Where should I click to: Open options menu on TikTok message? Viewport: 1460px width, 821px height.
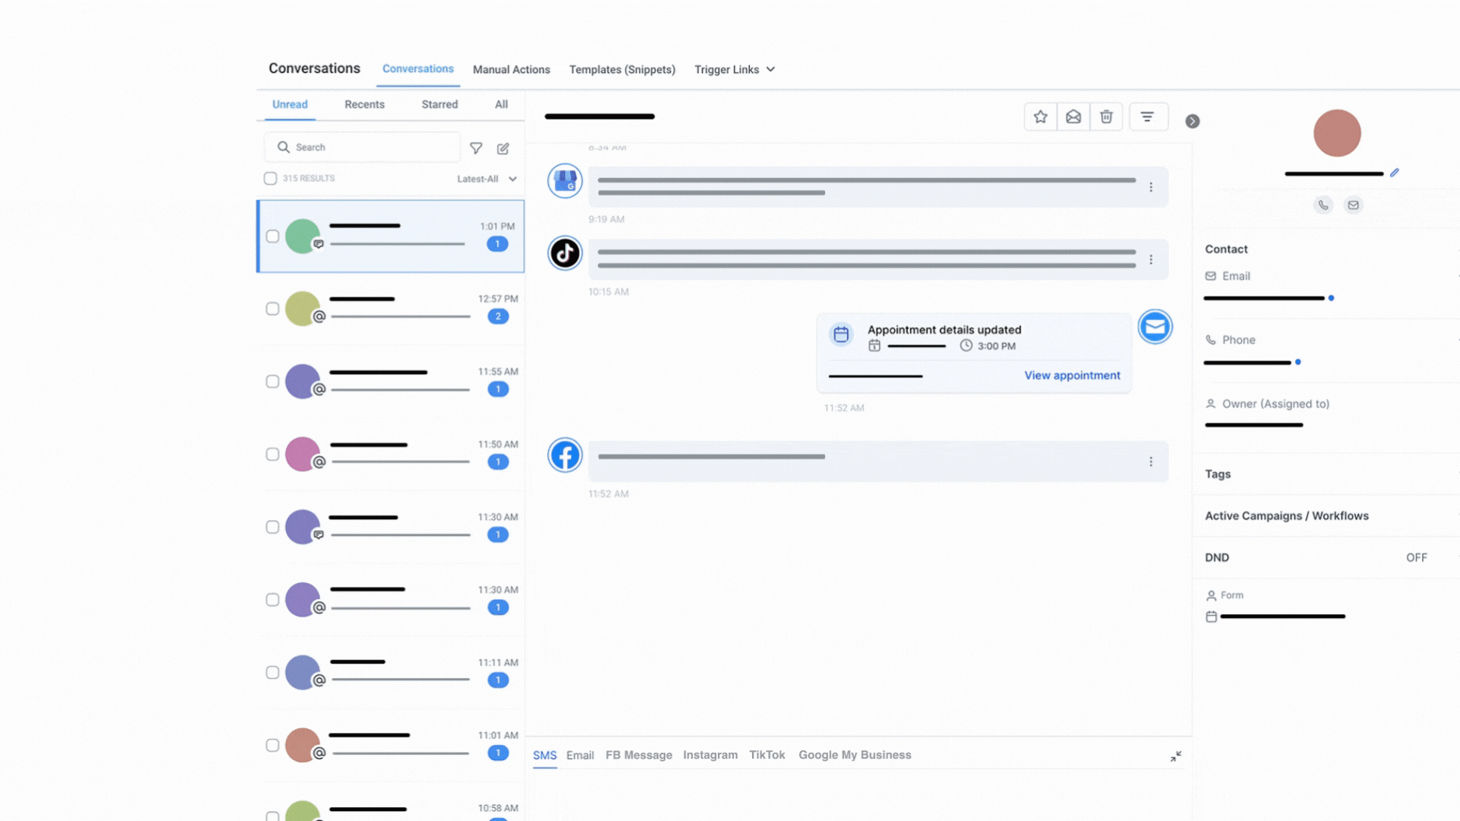click(1151, 260)
